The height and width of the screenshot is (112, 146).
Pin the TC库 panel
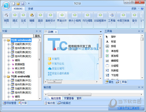37,31
